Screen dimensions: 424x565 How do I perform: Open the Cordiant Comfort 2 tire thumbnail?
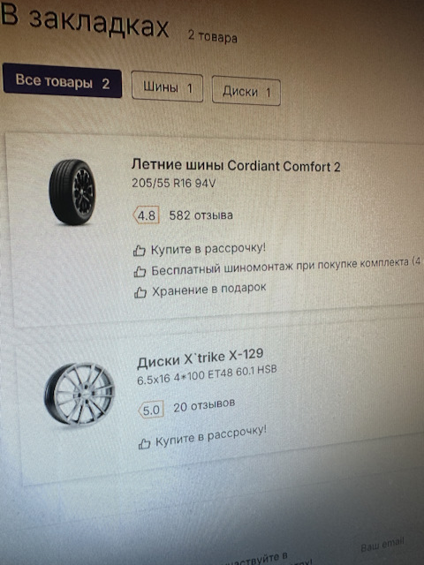(x=72, y=192)
